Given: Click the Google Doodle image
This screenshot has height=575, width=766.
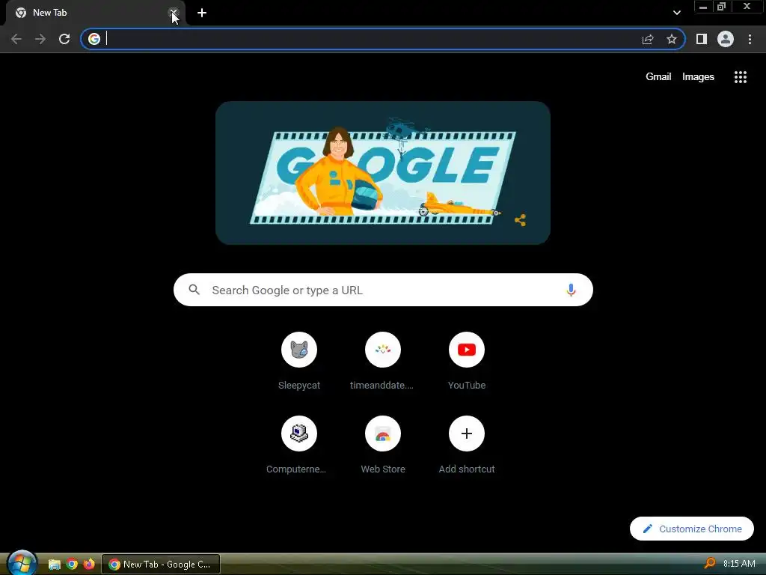Looking at the screenshot, I should (383, 173).
